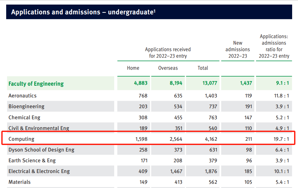Click the Electrical & Electronic Eng label
This screenshot has width=298, height=188.
click(x=39, y=171)
